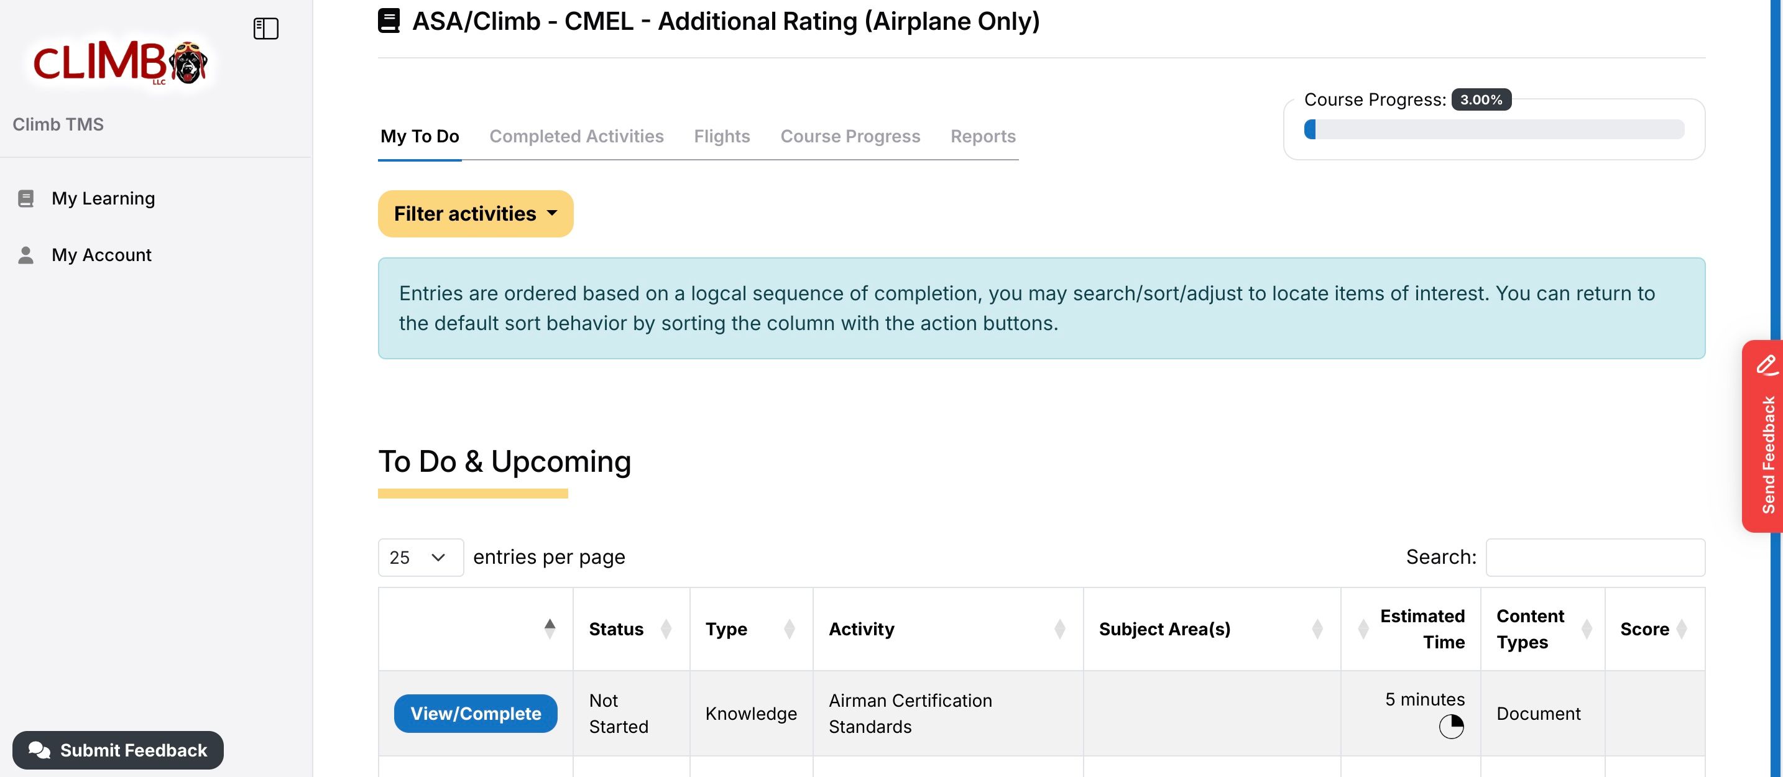Image resolution: width=1783 pixels, height=777 pixels.
Task: Click the My Learning book icon
Action: point(25,198)
